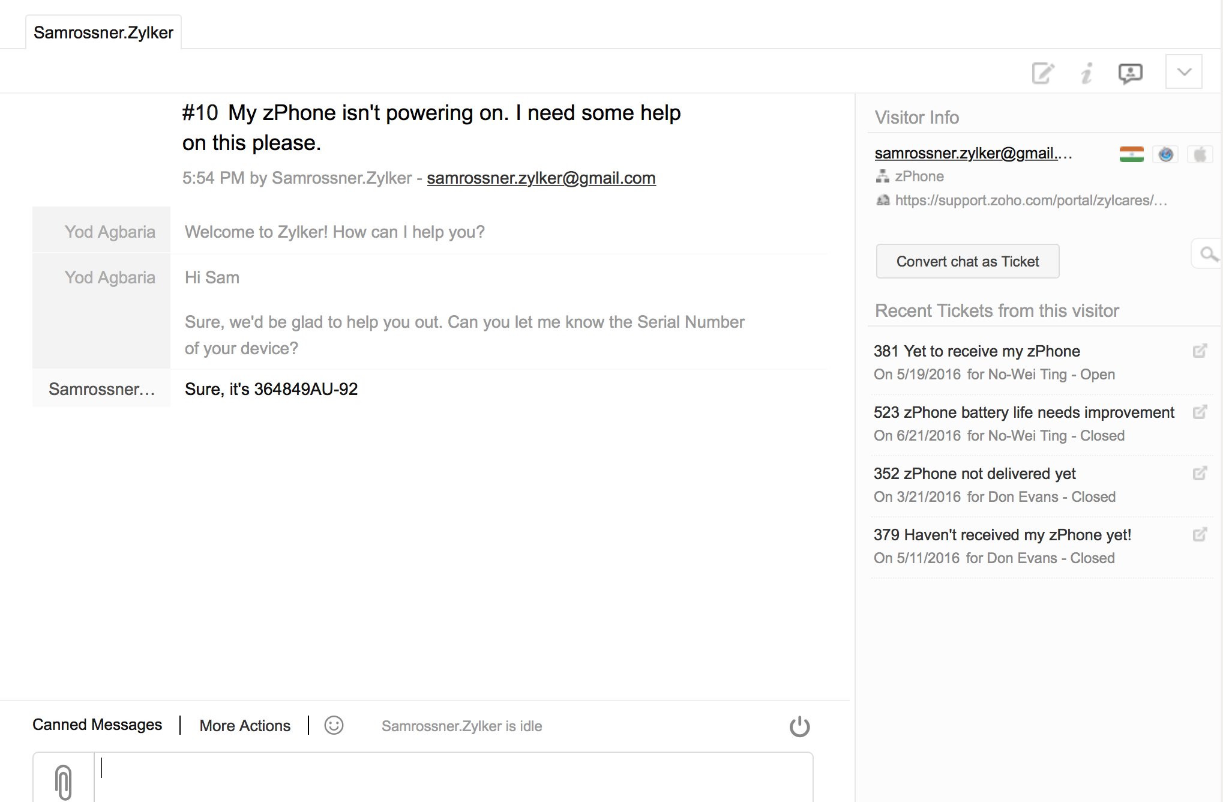This screenshot has height=802, width=1223.
Task: Open ticket 523 external link icon
Action: [x=1200, y=412]
